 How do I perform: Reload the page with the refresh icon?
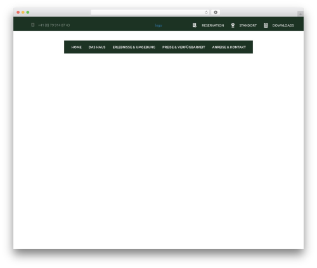pyautogui.click(x=206, y=12)
